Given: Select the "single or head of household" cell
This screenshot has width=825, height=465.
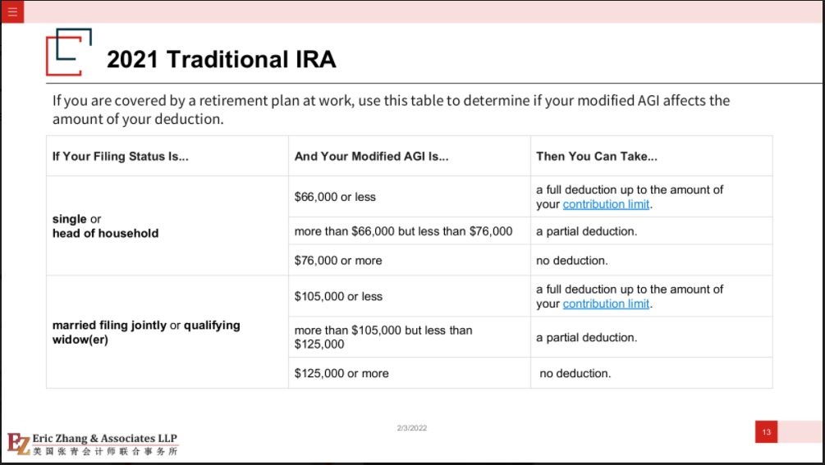Looking at the screenshot, I should tap(167, 226).
